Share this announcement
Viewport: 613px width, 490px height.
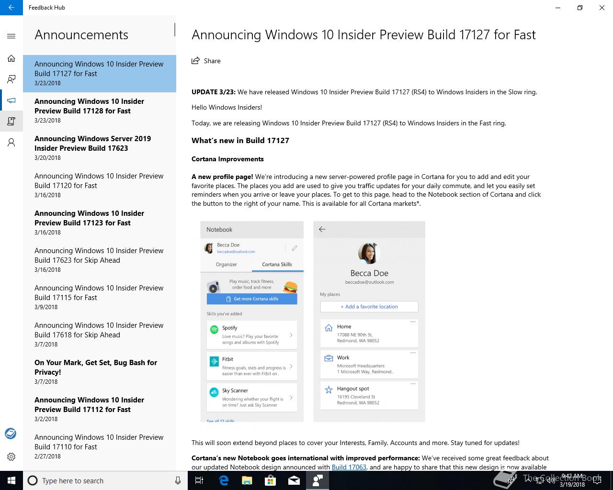pos(206,61)
